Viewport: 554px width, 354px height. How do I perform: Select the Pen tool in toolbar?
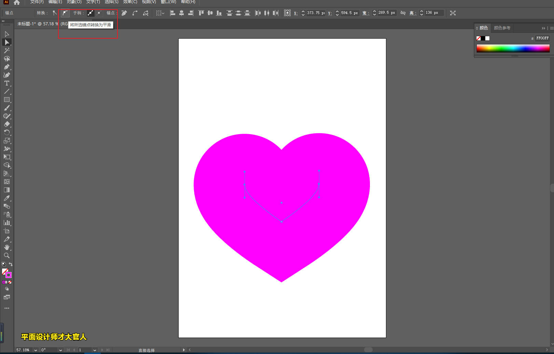tap(6, 67)
